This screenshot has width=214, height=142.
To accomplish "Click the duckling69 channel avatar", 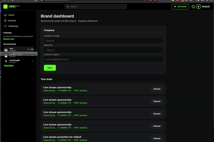I will pos(6,61).
